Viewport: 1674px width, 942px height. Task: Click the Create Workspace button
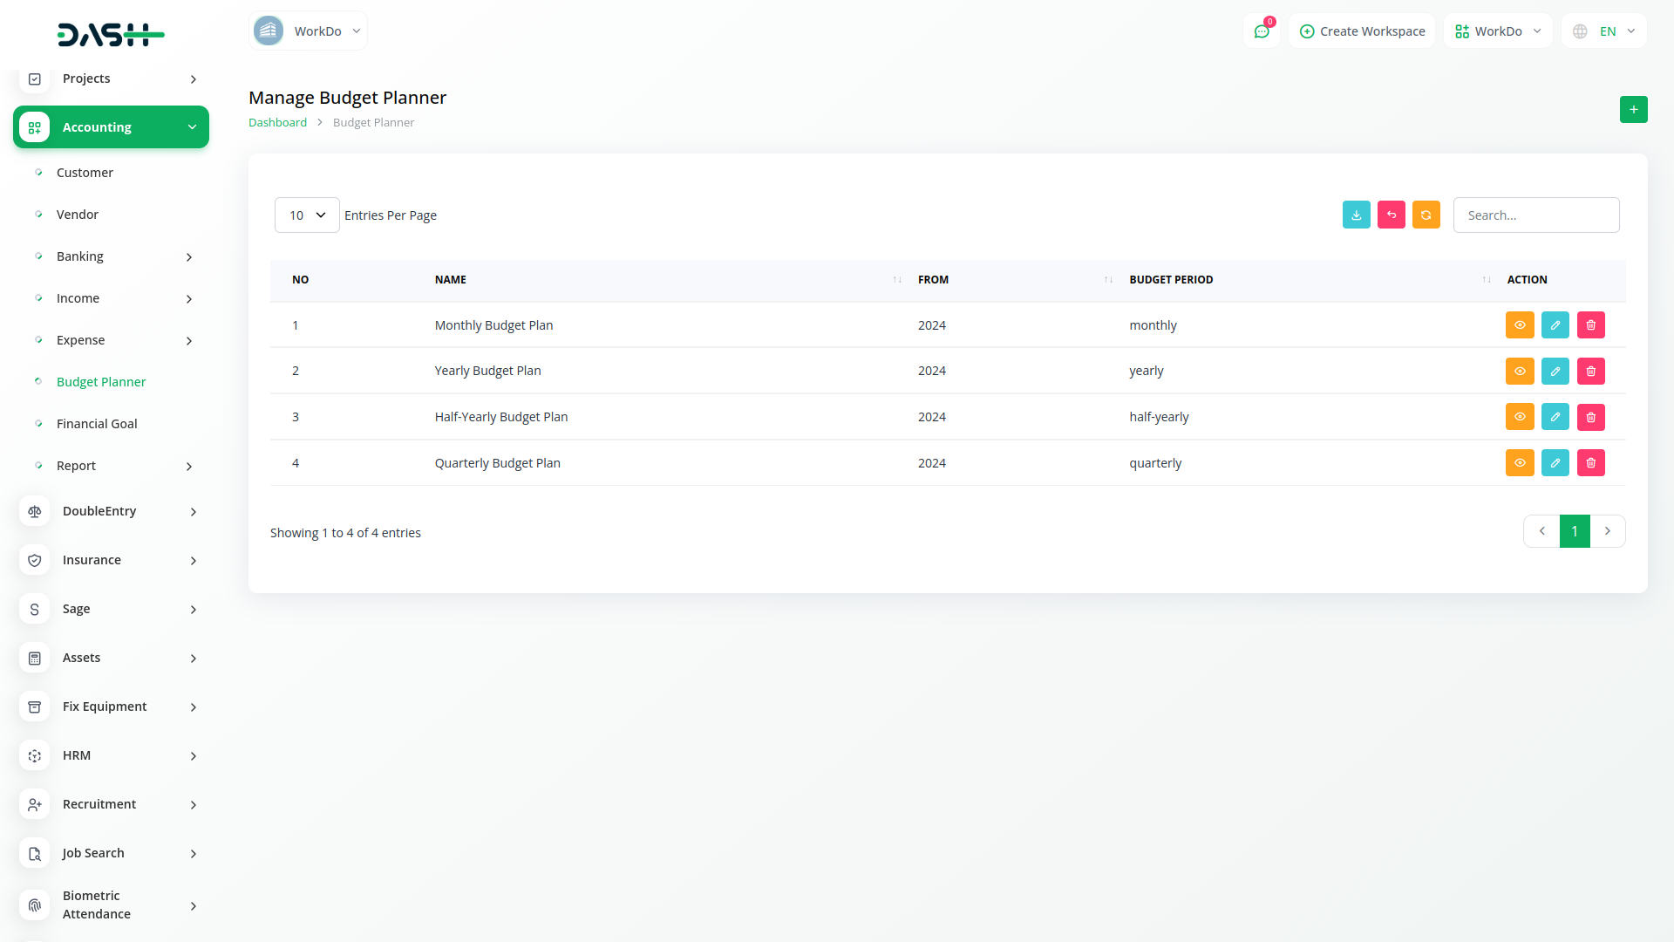(x=1362, y=31)
